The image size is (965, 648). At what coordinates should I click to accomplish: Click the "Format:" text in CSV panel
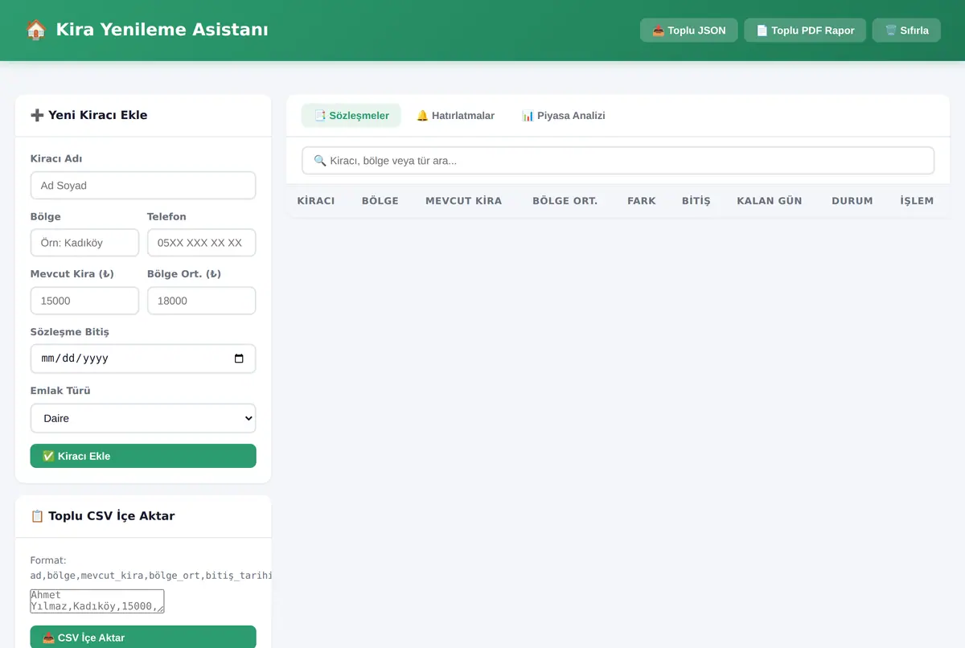[48, 560]
